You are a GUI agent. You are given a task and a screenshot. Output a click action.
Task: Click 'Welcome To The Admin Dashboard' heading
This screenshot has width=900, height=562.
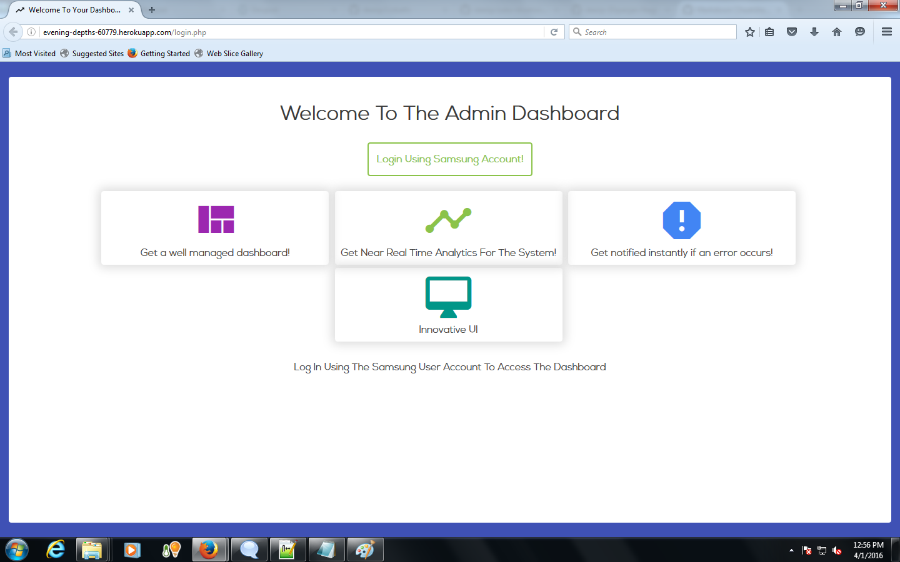(x=450, y=113)
